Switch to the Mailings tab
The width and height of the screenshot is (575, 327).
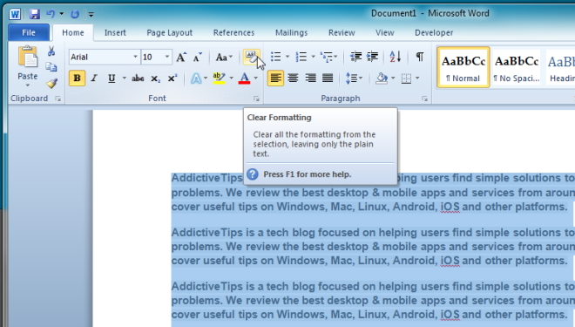coord(292,32)
